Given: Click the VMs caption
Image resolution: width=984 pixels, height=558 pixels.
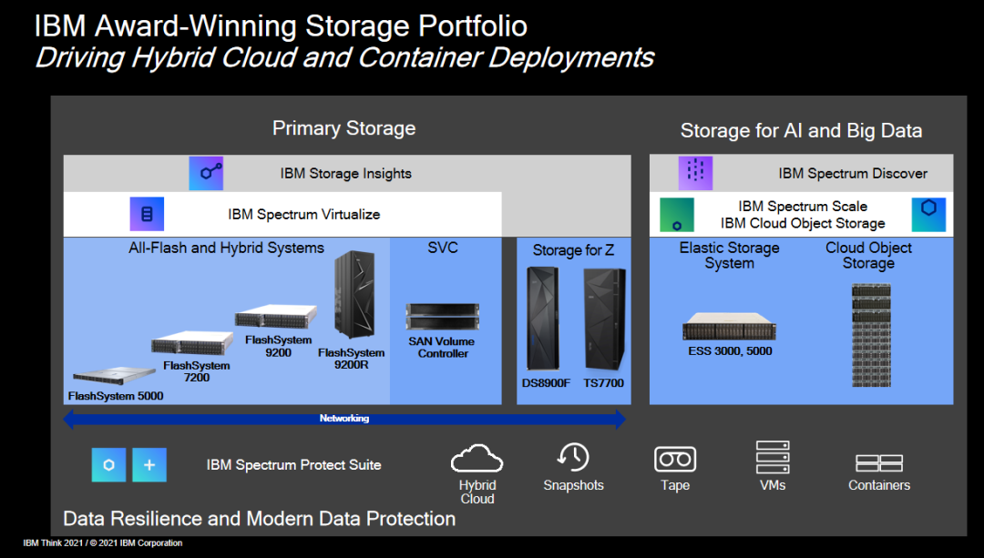Looking at the screenshot, I should [x=773, y=485].
